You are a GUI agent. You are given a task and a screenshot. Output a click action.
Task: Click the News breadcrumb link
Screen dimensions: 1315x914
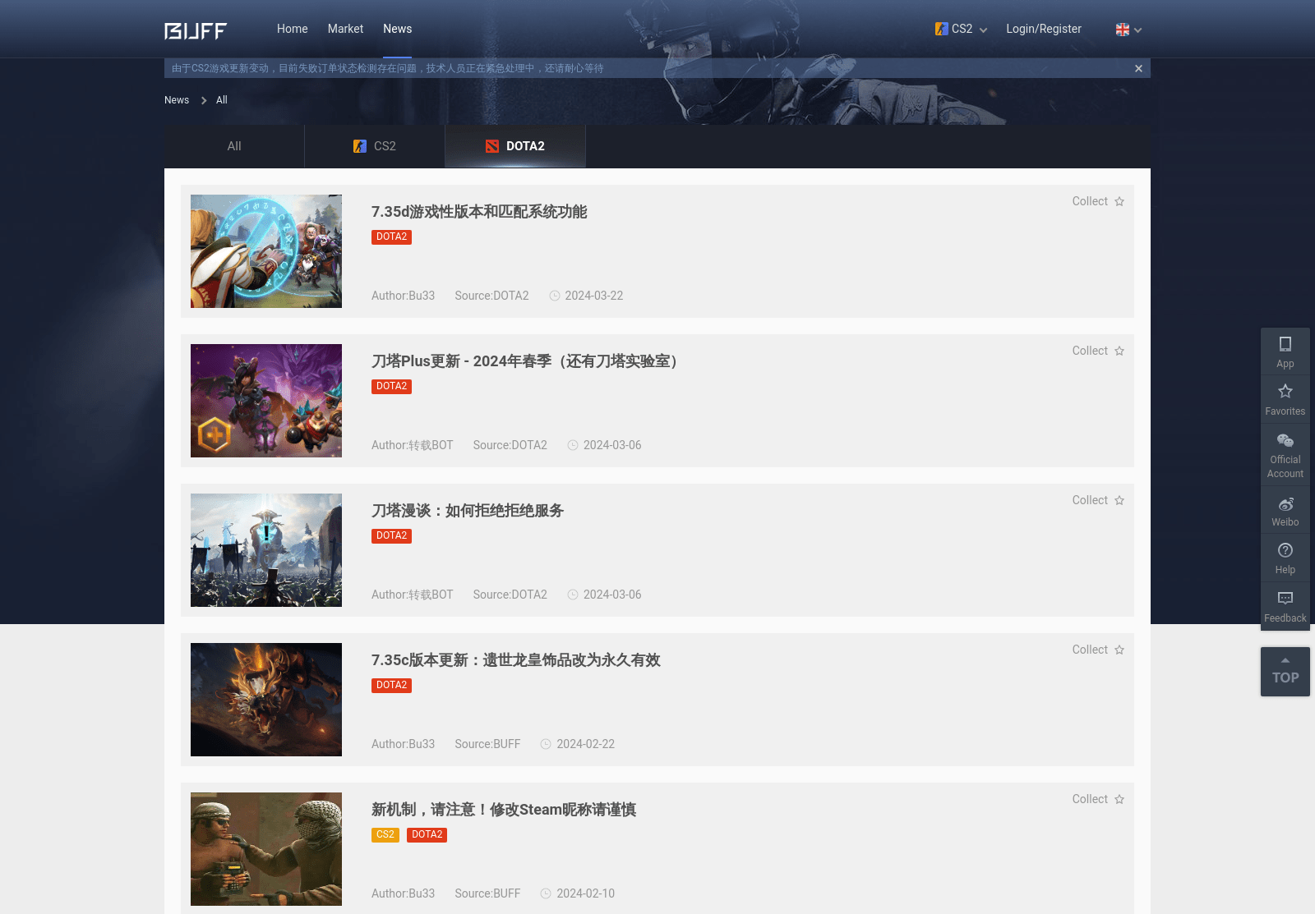(x=177, y=100)
